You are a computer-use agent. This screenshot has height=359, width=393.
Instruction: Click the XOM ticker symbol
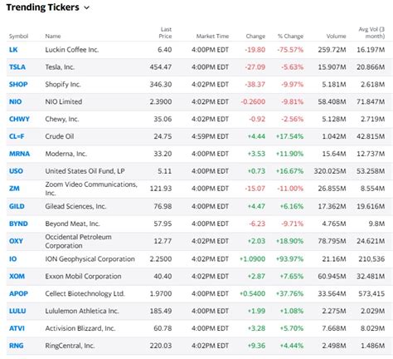tap(17, 276)
